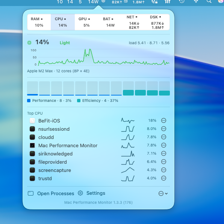Click the fileproviderd process name

coord(53,162)
